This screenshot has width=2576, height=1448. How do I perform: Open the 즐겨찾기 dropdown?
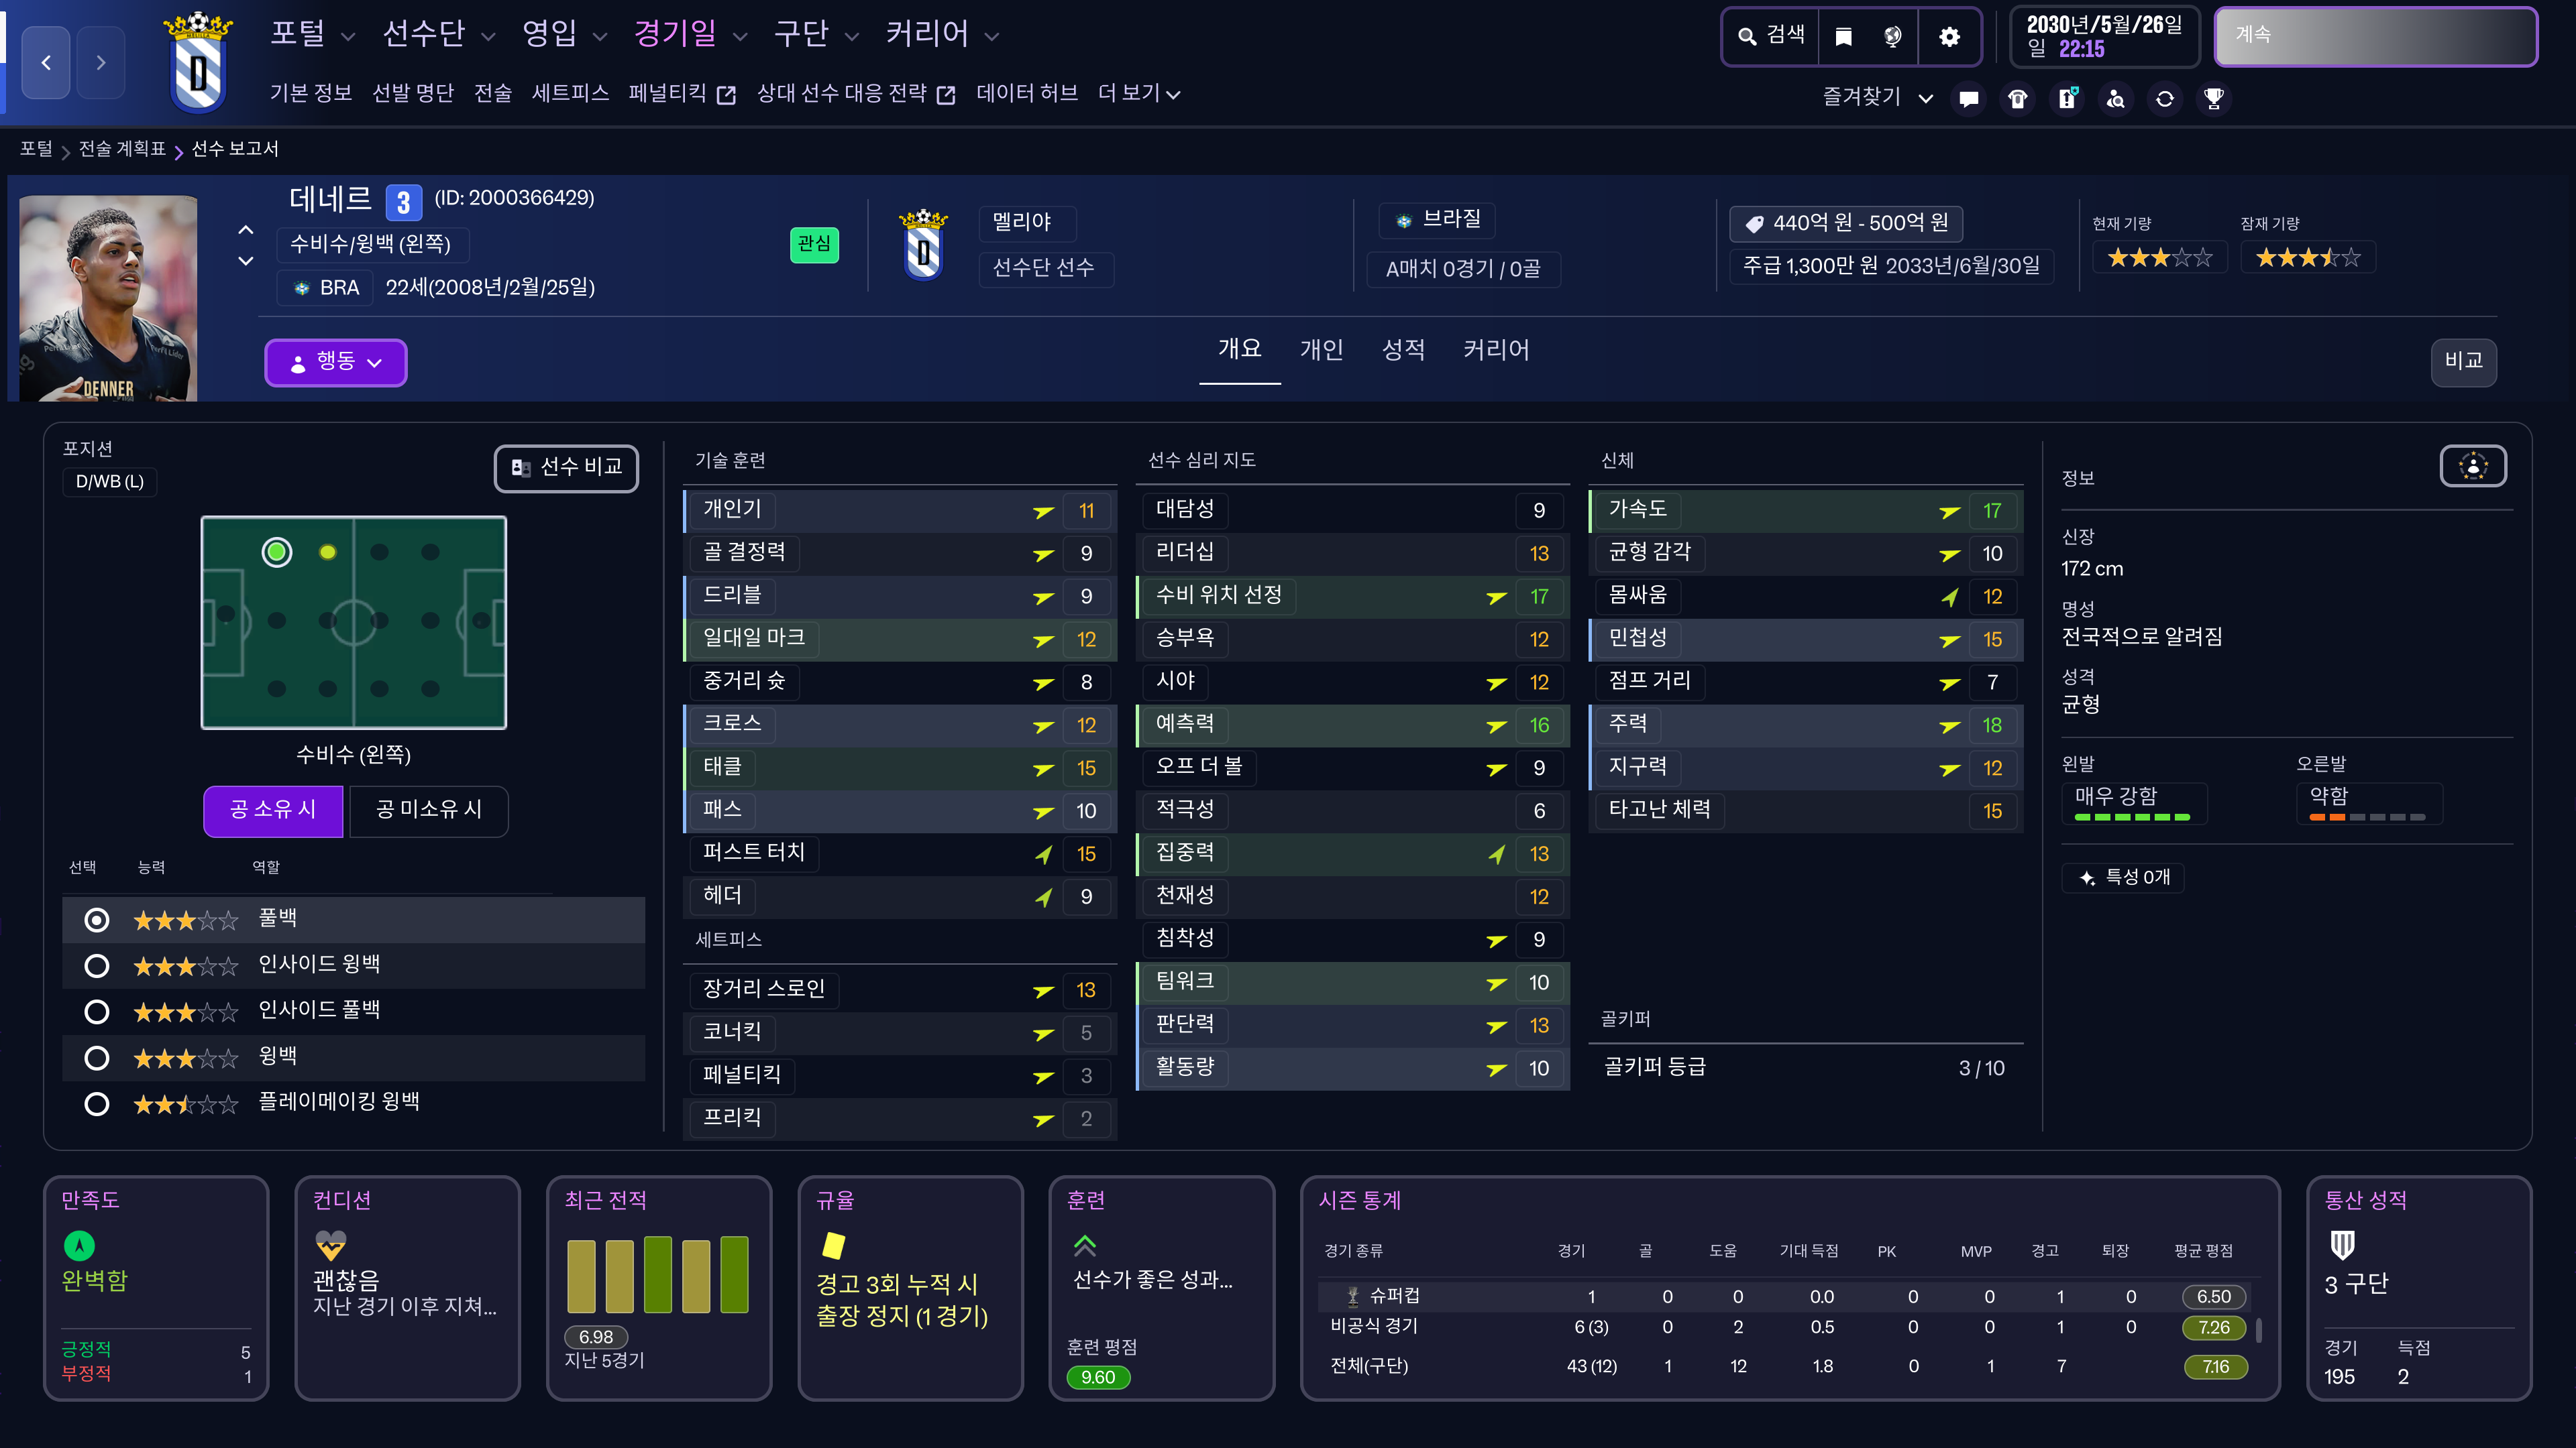(x=1876, y=97)
